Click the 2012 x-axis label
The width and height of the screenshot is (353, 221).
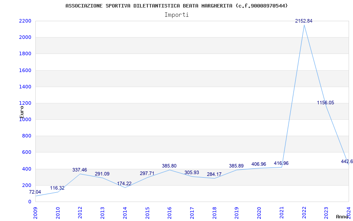point(80,213)
